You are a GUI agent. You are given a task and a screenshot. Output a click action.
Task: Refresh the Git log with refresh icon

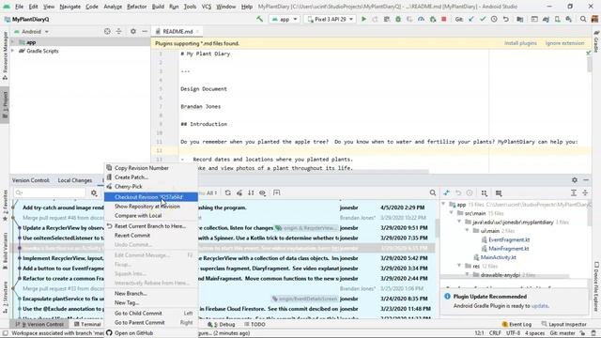tap(227, 192)
